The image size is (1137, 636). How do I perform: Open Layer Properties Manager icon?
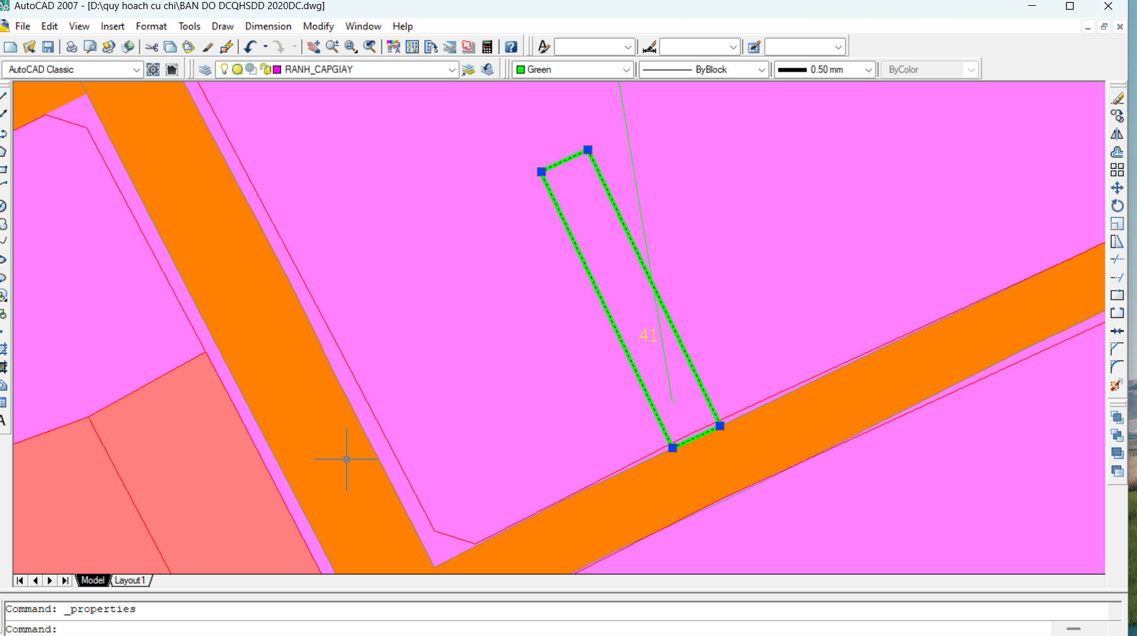coord(205,69)
